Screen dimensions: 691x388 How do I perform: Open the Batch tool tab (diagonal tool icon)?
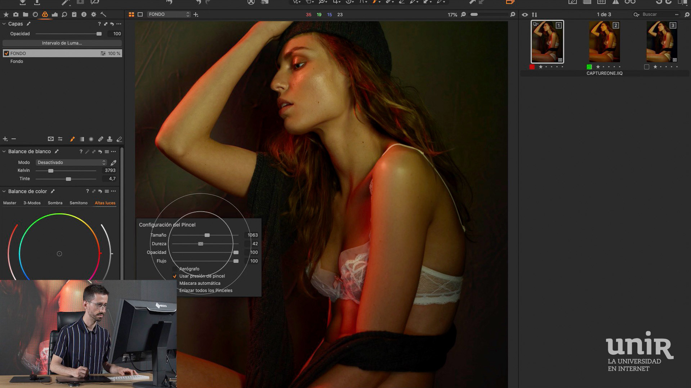point(103,14)
